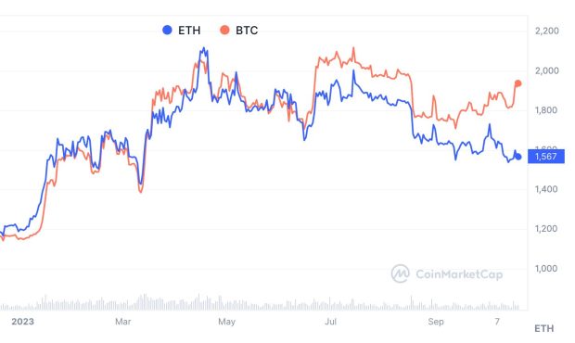Click the CoinMarketCap watermark text

tap(459, 274)
